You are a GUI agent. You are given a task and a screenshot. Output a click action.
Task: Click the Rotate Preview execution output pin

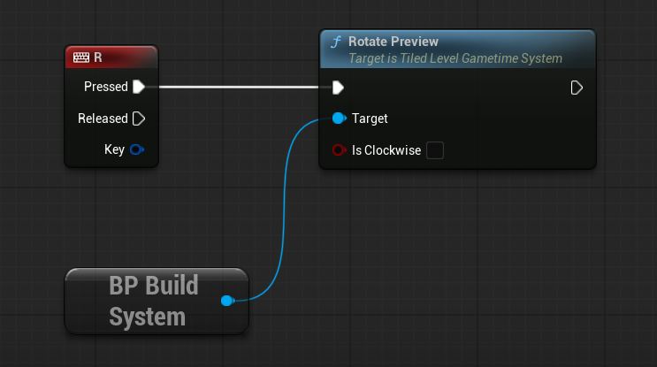point(577,87)
